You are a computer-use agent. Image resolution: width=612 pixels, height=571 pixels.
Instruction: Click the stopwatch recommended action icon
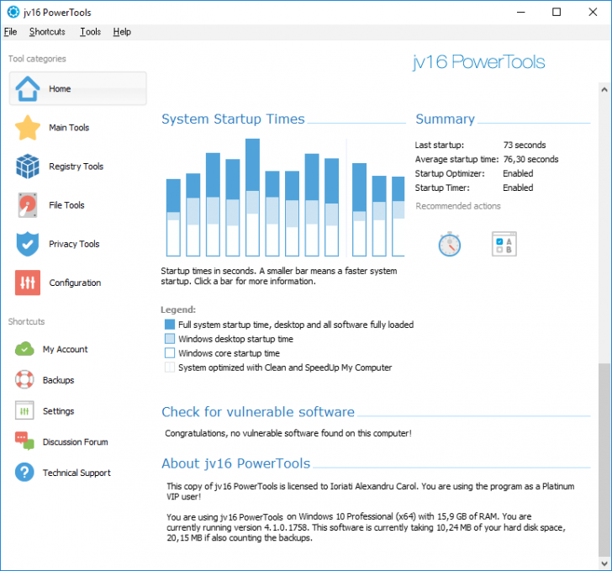coord(450,245)
